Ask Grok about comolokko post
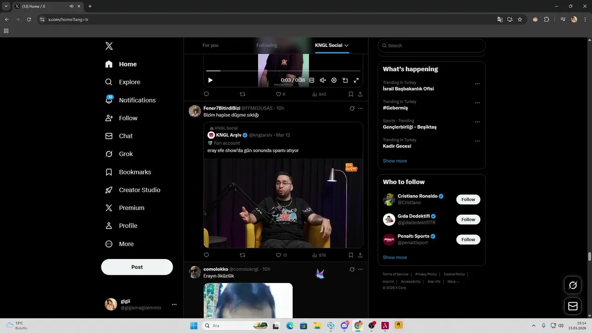Image resolution: width=592 pixels, height=333 pixels. click(x=352, y=269)
